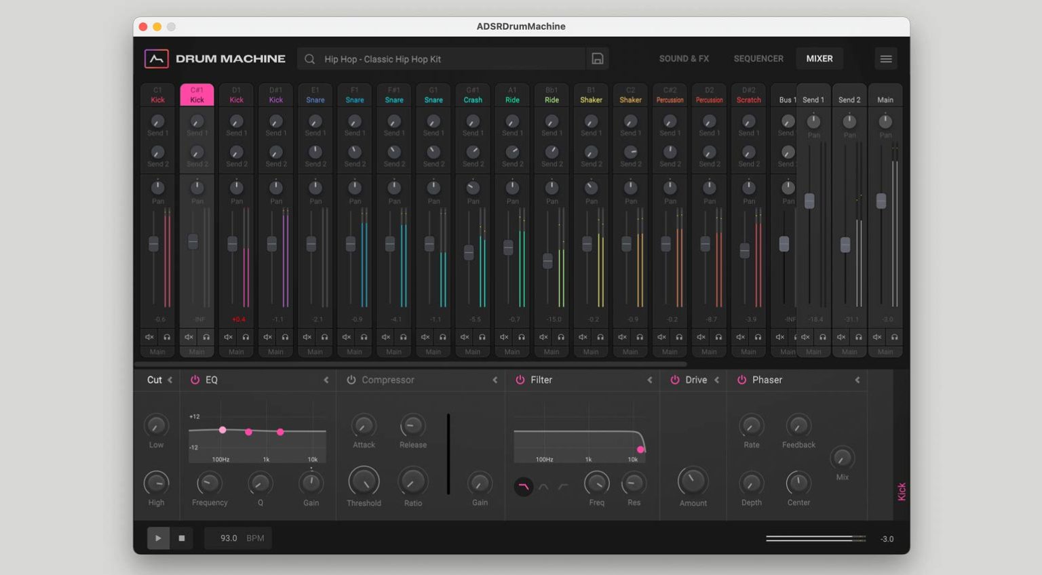The height and width of the screenshot is (575, 1042).
Task: Switch to the SEQUENCER view
Action: pos(758,58)
